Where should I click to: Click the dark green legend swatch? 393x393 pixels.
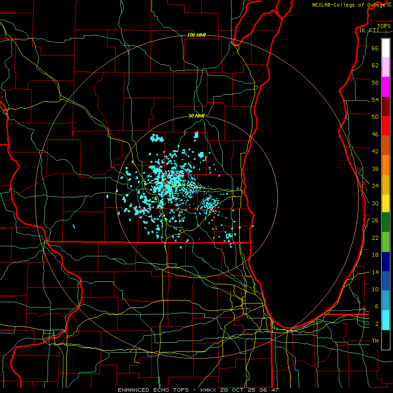(x=386, y=222)
